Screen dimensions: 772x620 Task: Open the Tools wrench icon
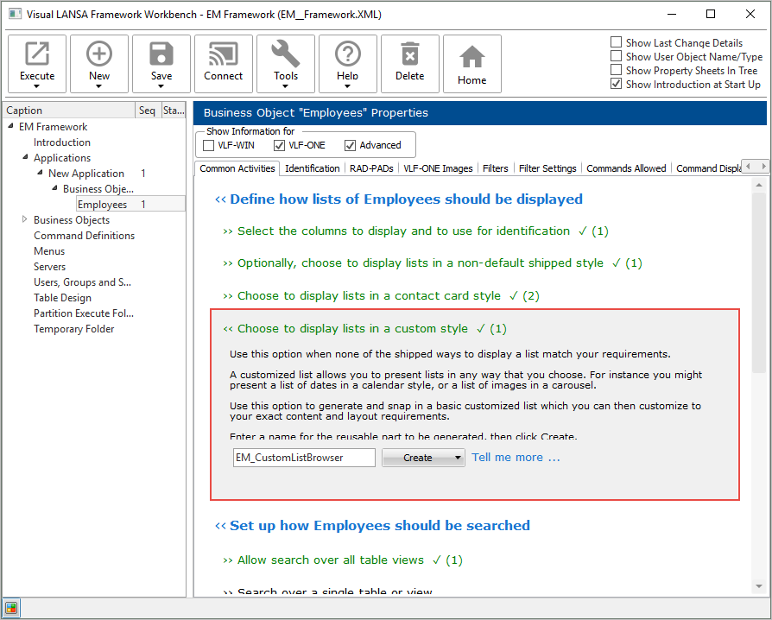coord(286,54)
